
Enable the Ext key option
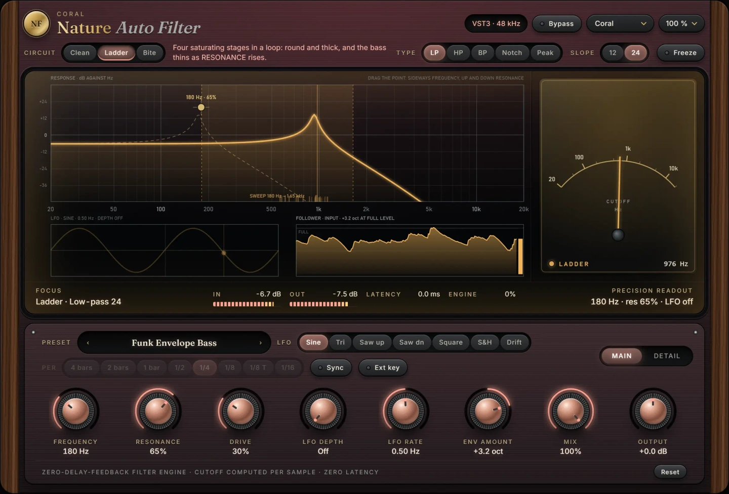pyautogui.click(x=383, y=367)
